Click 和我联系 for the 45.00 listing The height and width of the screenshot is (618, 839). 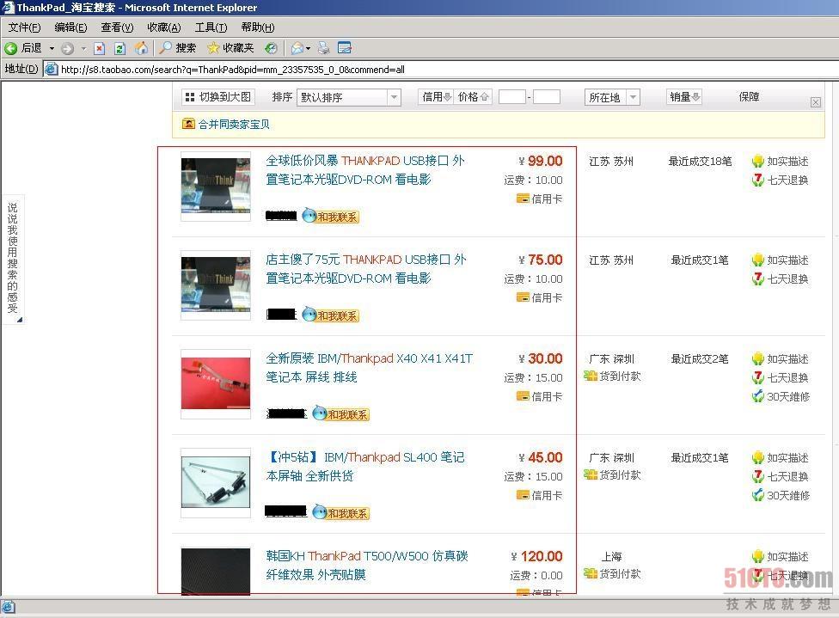pyautogui.click(x=340, y=512)
